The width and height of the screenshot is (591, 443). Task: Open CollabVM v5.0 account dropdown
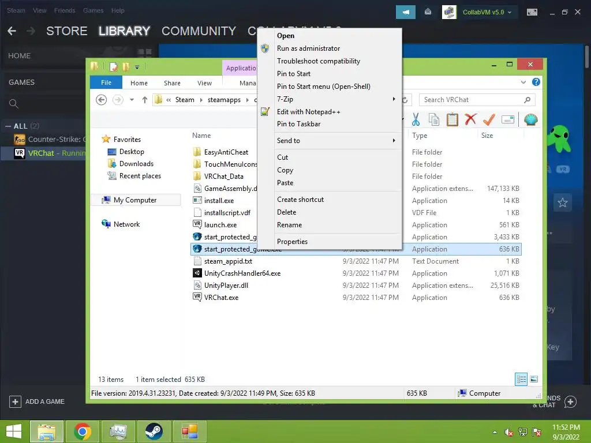(x=487, y=12)
